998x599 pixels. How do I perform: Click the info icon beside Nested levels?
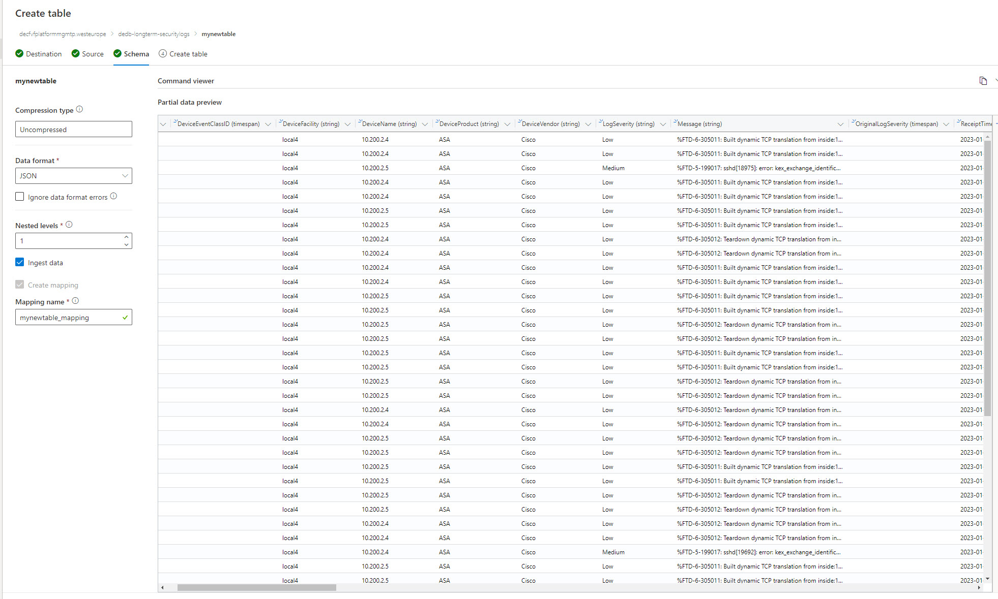[x=69, y=224]
